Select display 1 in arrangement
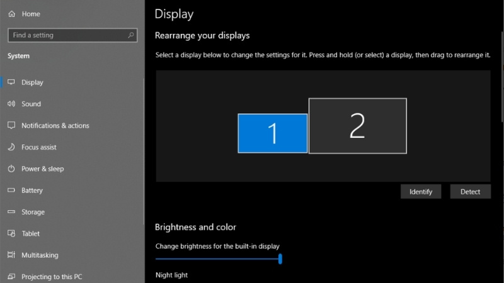This screenshot has width=504, height=283. [x=273, y=133]
